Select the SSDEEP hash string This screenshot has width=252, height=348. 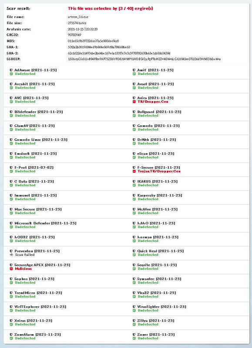[x=144, y=59]
